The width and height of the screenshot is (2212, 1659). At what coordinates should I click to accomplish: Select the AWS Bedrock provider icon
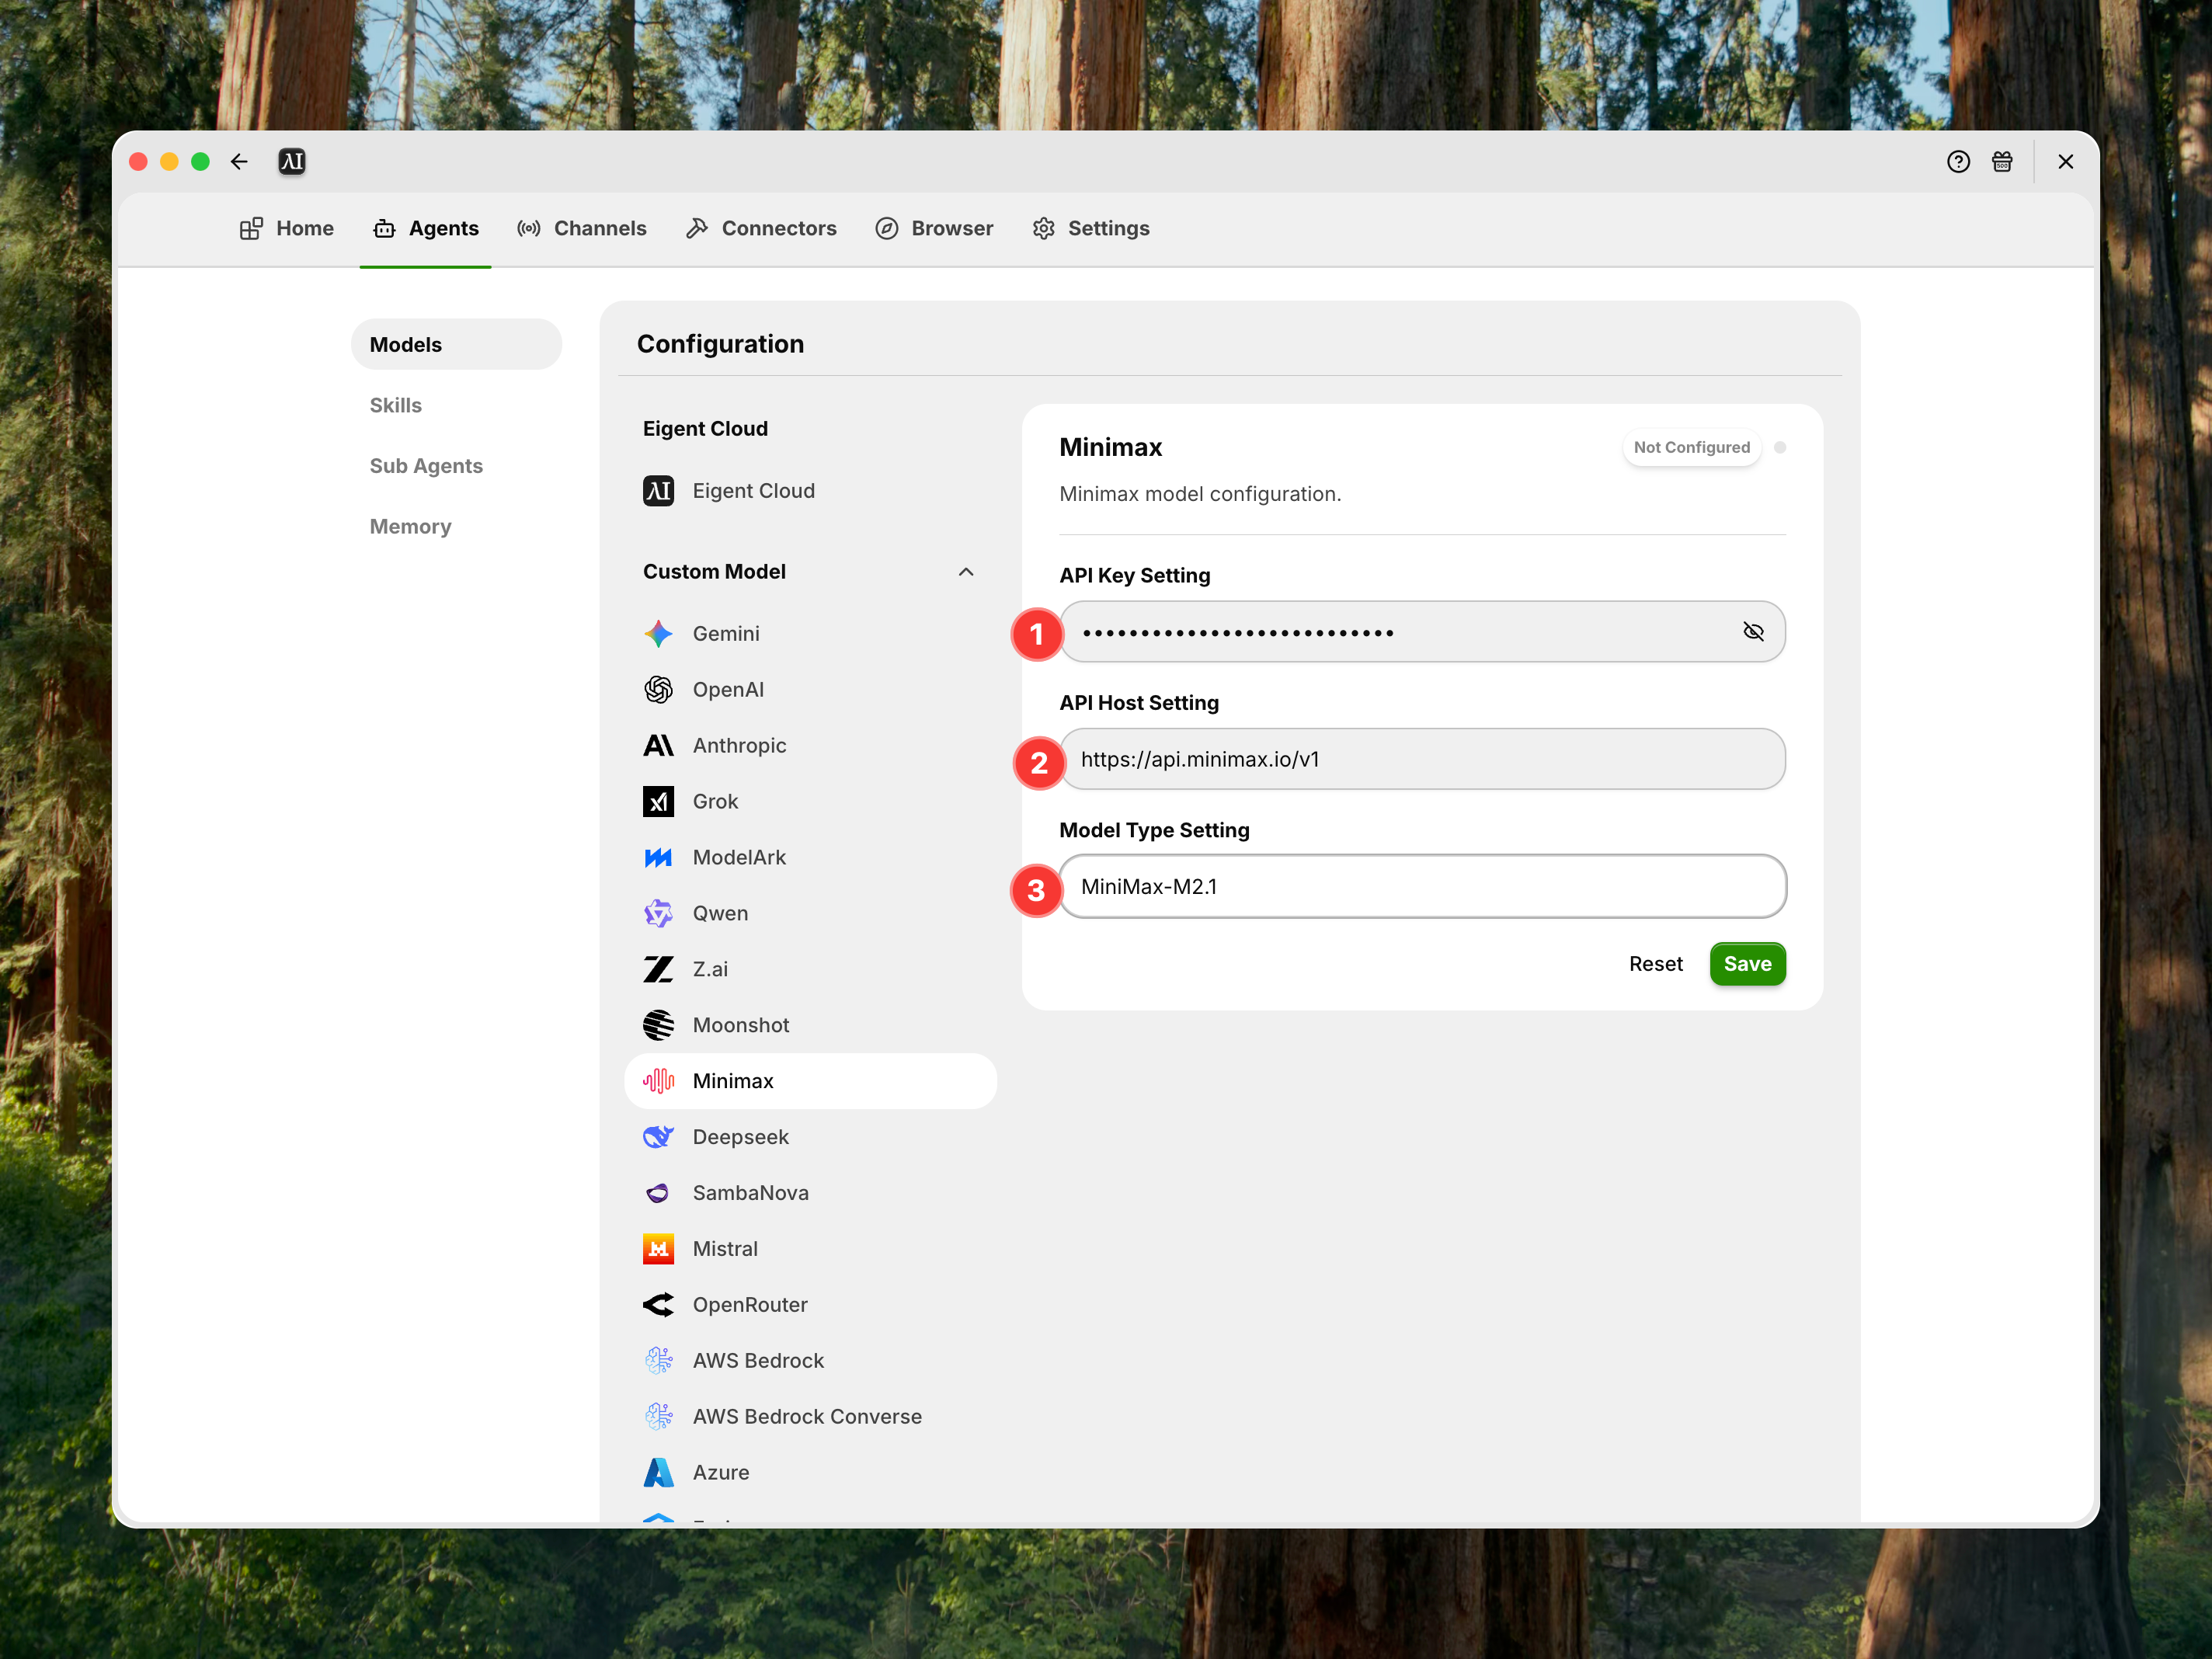pos(658,1361)
